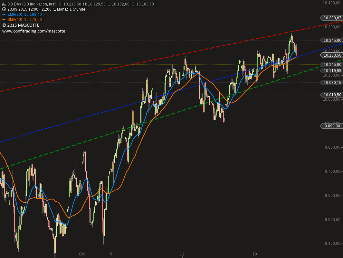Click the 5 date label on the time axis
The image size is (343, 258).
pyautogui.click(x=111, y=254)
